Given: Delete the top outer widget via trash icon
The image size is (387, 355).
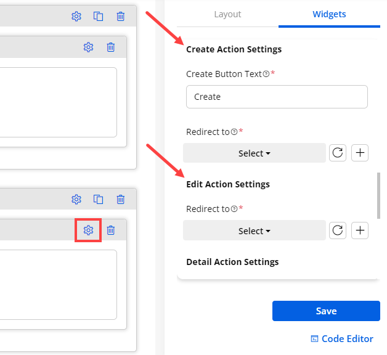Looking at the screenshot, I should 121,17.
